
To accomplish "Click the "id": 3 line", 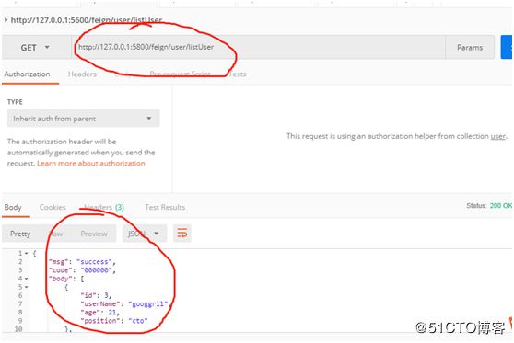I will [97, 295].
